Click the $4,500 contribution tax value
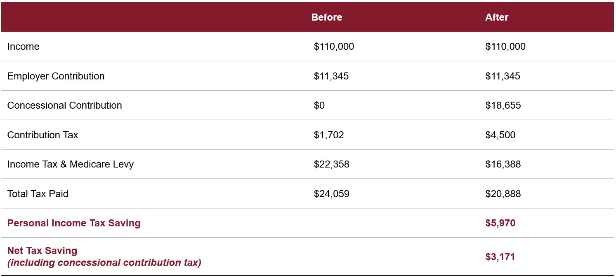 (500, 135)
